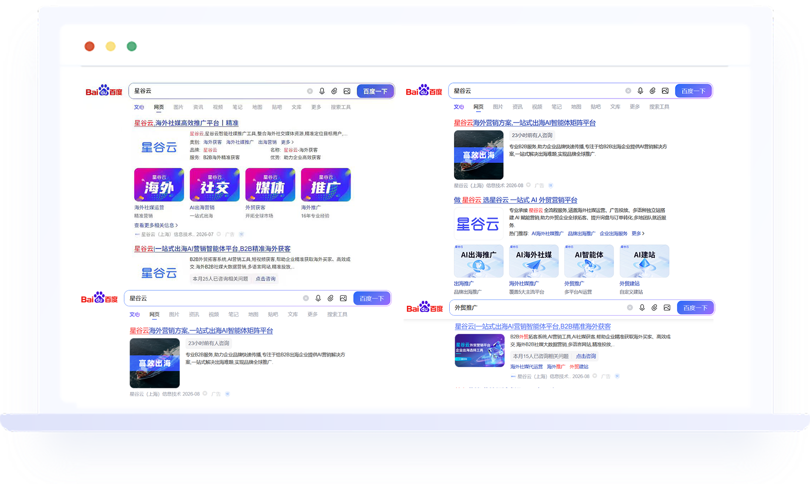This screenshot has width=810, height=484.
Task: Open result titled 星谷云,海外社媒高效推广平台 | 精准
Action: (186, 123)
